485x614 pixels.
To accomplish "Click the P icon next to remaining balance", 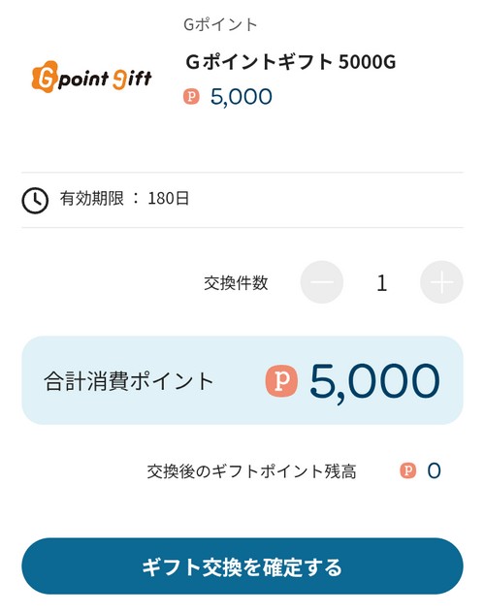I will point(408,470).
